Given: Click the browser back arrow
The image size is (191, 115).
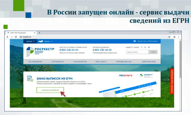Looking at the screenshot, I should [x=8, y=37].
